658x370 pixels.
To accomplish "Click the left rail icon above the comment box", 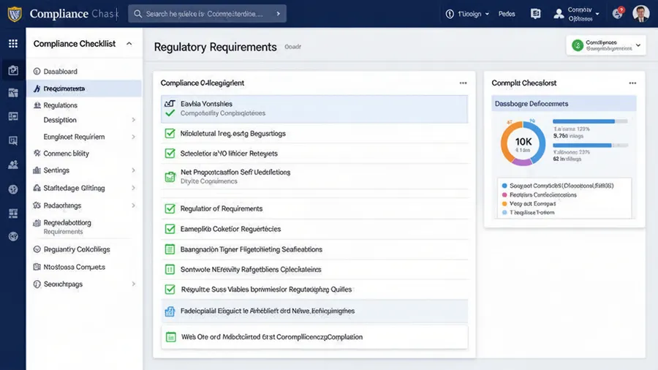I will [13, 116].
